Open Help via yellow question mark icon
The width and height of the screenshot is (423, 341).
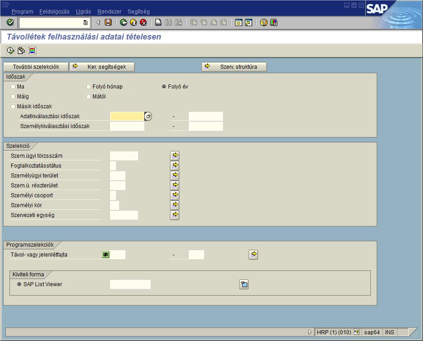(x=263, y=22)
